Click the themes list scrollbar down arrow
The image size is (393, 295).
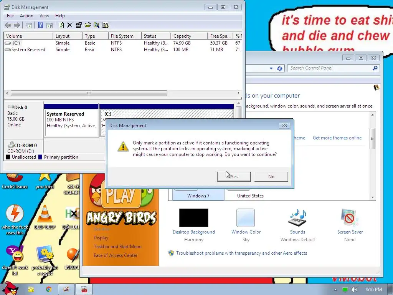tap(373, 197)
